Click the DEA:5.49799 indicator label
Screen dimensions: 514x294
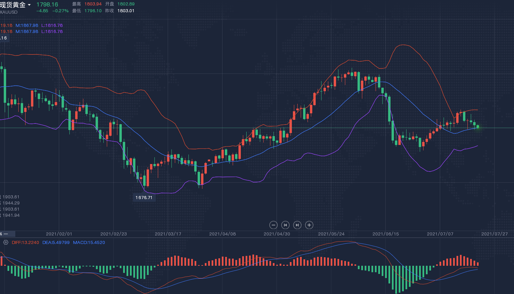pyautogui.click(x=56, y=243)
